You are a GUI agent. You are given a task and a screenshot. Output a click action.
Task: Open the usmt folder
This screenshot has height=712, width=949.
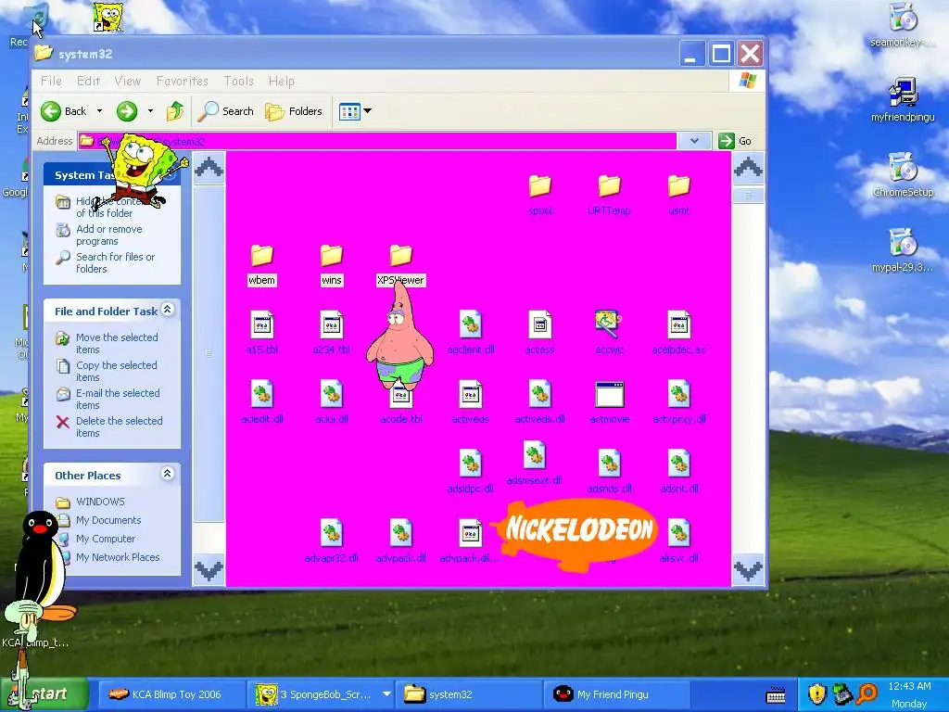[x=678, y=195]
